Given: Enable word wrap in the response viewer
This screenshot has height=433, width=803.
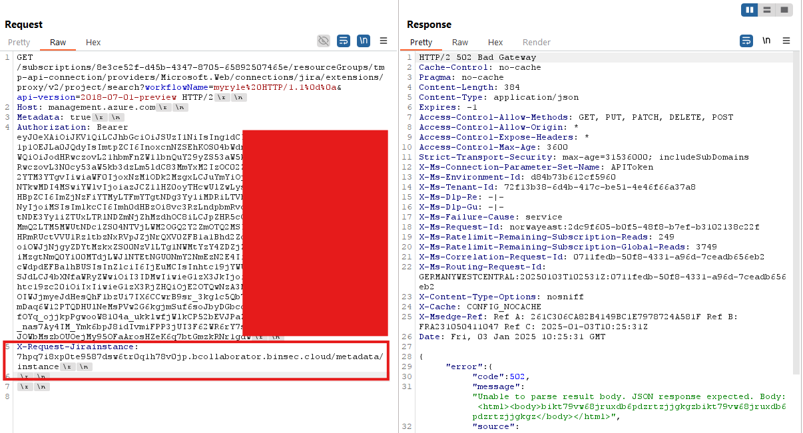Looking at the screenshot, I should (746, 41).
